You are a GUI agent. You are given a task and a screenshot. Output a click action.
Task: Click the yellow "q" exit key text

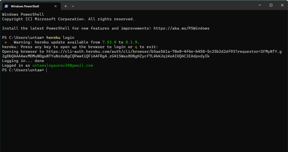point(136,47)
